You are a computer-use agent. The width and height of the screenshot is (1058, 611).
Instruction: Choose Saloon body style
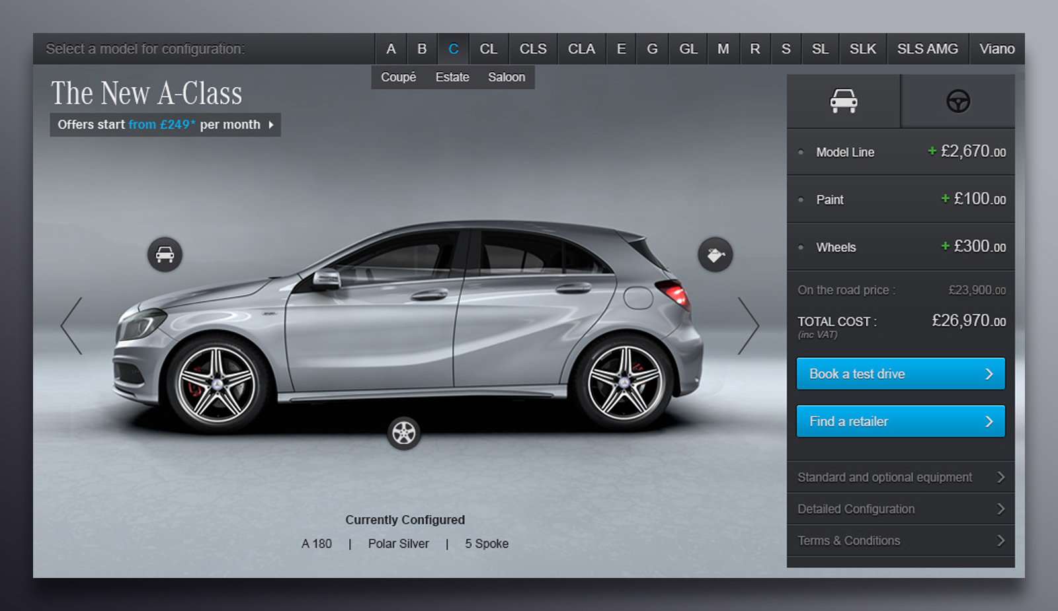tap(507, 77)
